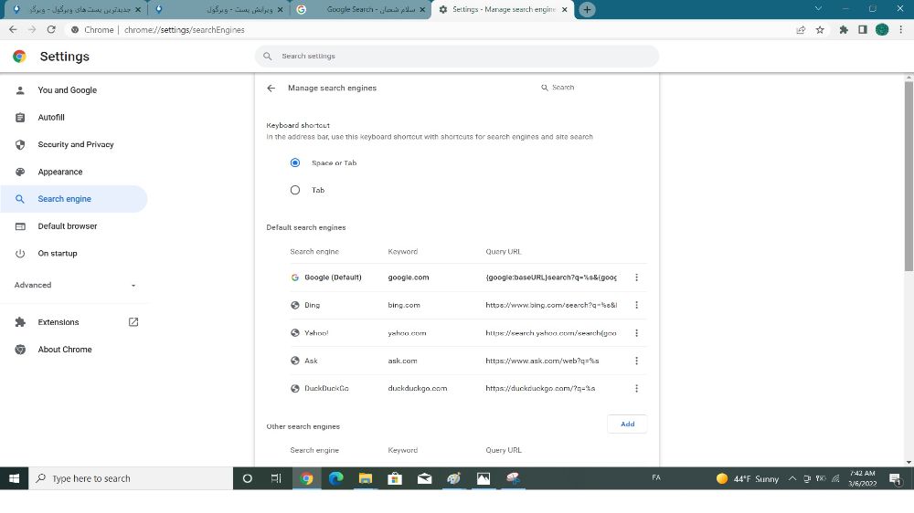Switch to the Google Search tab
This screenshot has width=914, height=513.
tap(360, 9)
